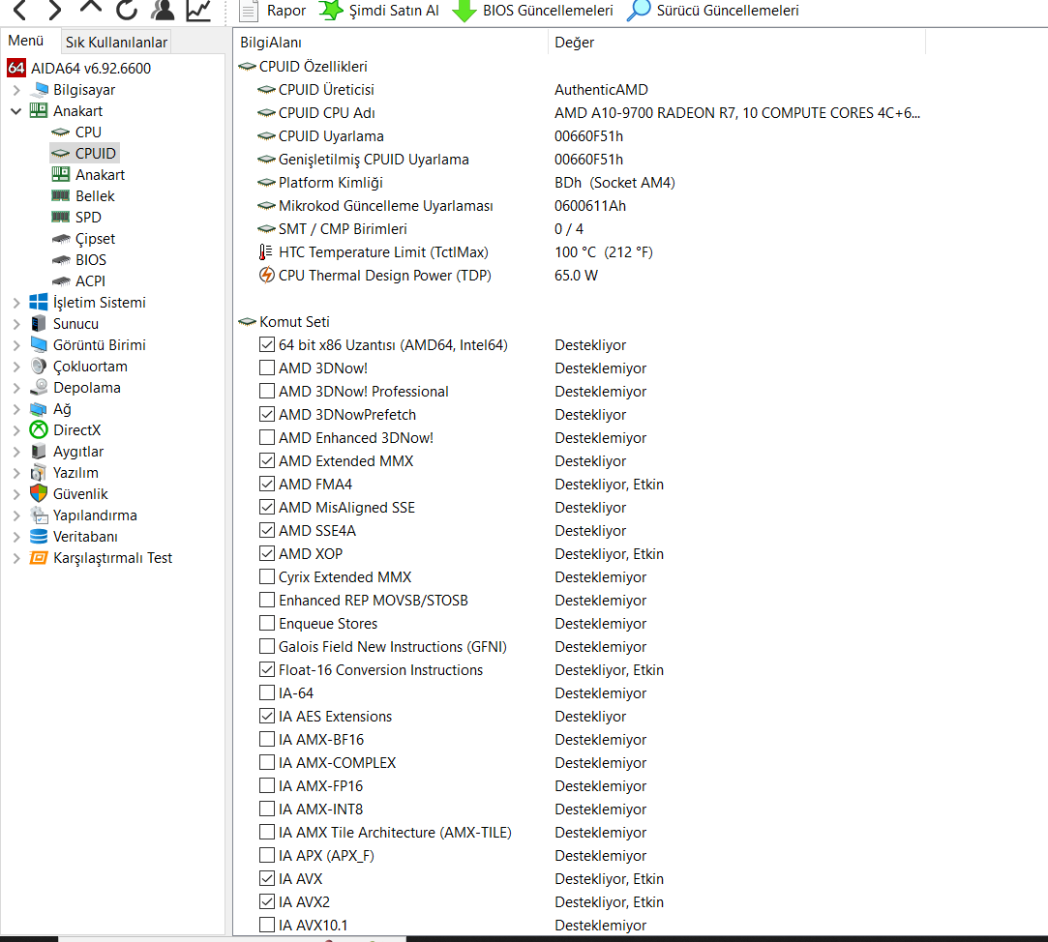Sort by the Değer column header

point(736,43)
